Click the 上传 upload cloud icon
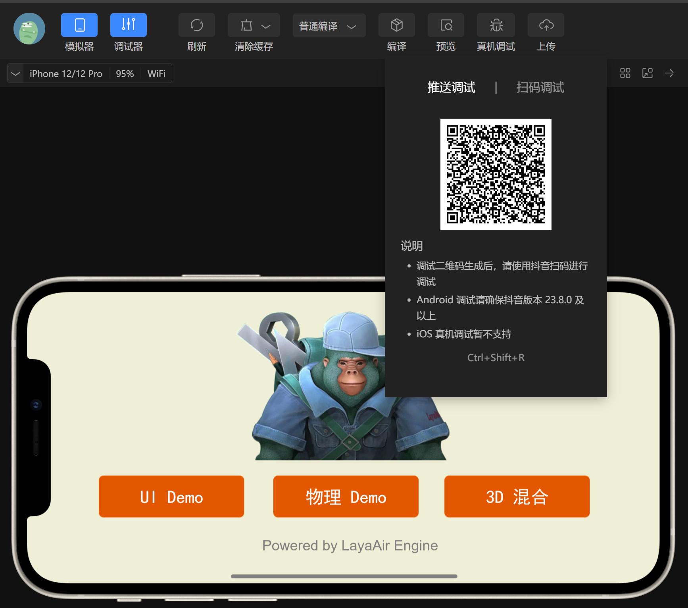The width and height of the screenshot is (688, 608). (546, 25)
